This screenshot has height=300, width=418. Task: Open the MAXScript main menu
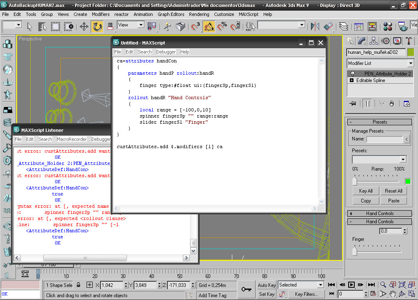tap(249, 14)
